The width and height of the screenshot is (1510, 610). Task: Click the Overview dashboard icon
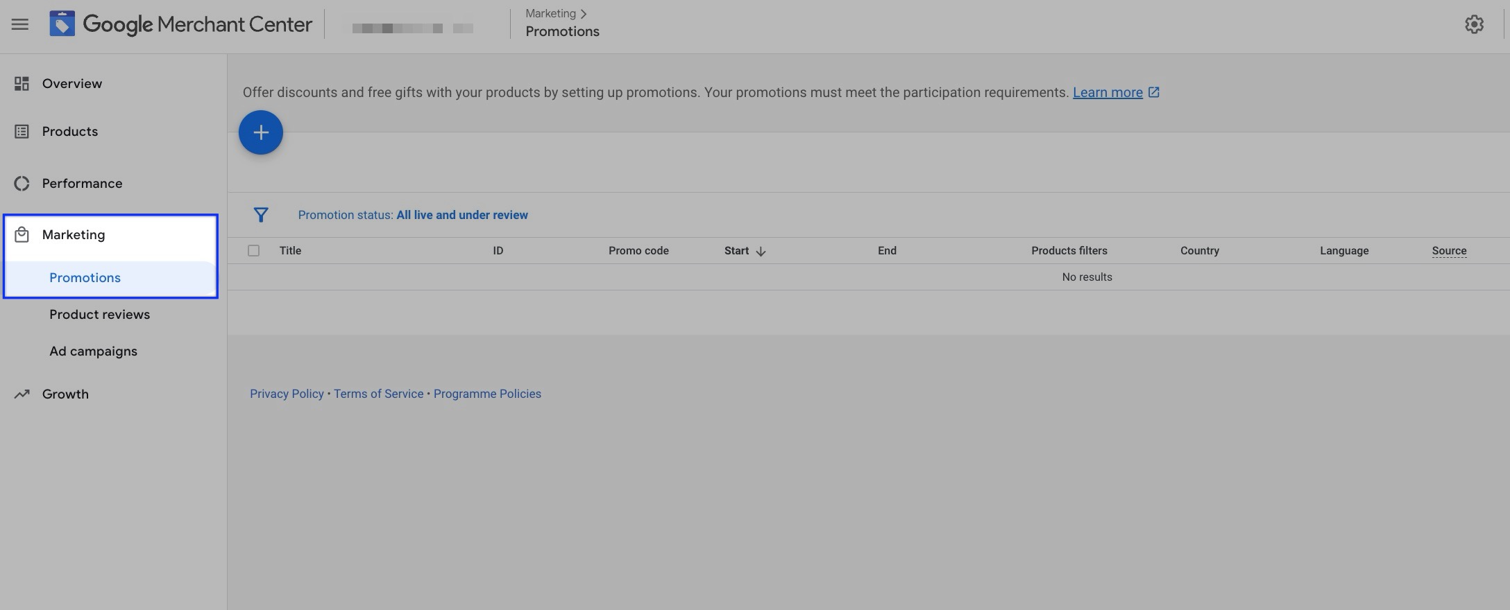22,84
